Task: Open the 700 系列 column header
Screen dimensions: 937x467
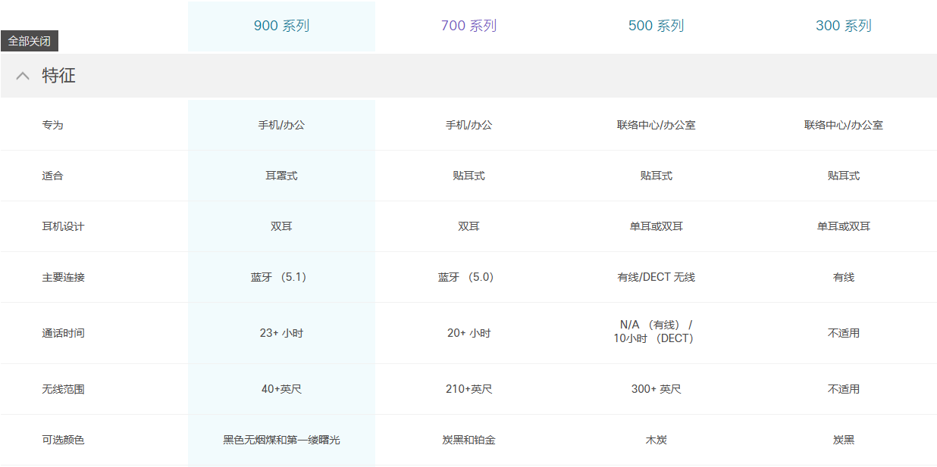Action: point(468,26)
